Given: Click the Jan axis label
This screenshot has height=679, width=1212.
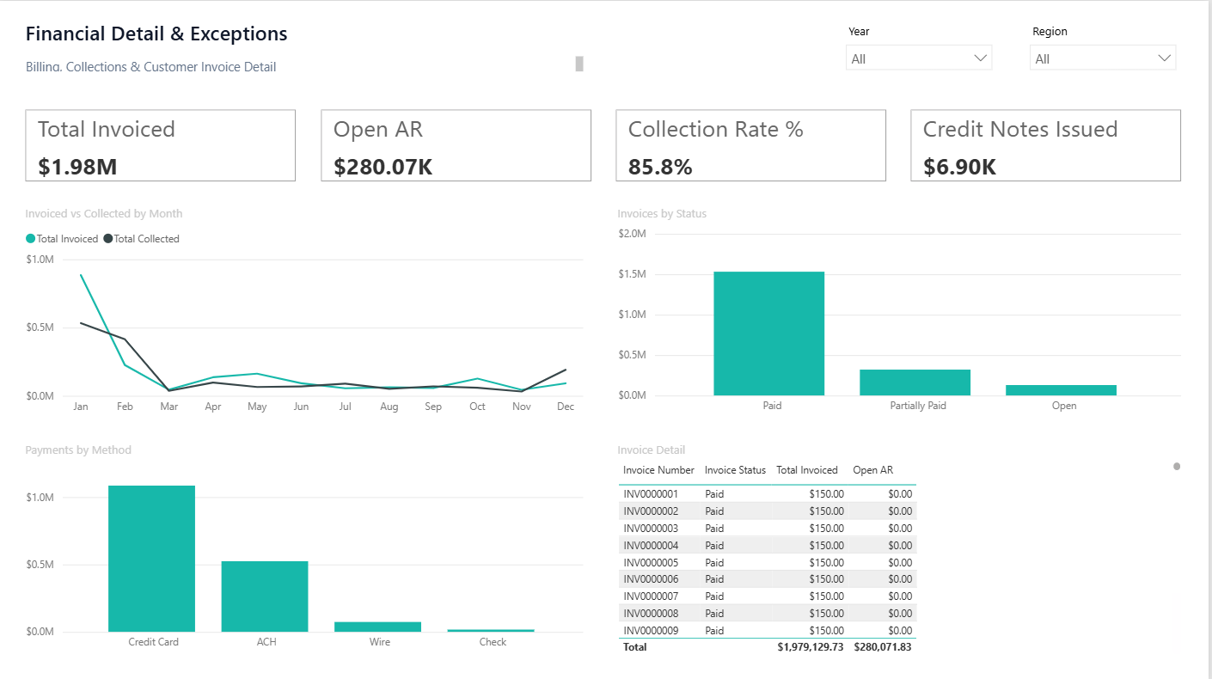Looking at the screenshot, I should click(x=81, y=407).
